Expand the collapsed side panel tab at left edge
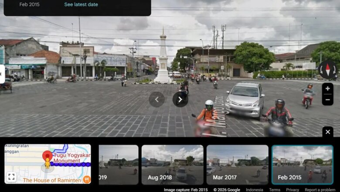340x192 pixels. (2, 74)
